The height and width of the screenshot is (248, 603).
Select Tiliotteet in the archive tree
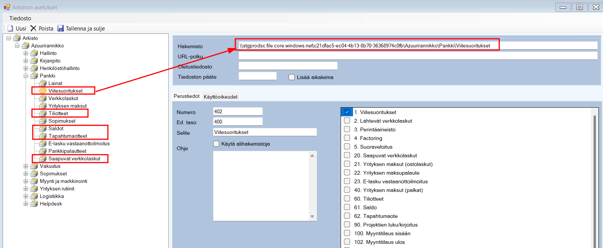(x=58, y=113)
